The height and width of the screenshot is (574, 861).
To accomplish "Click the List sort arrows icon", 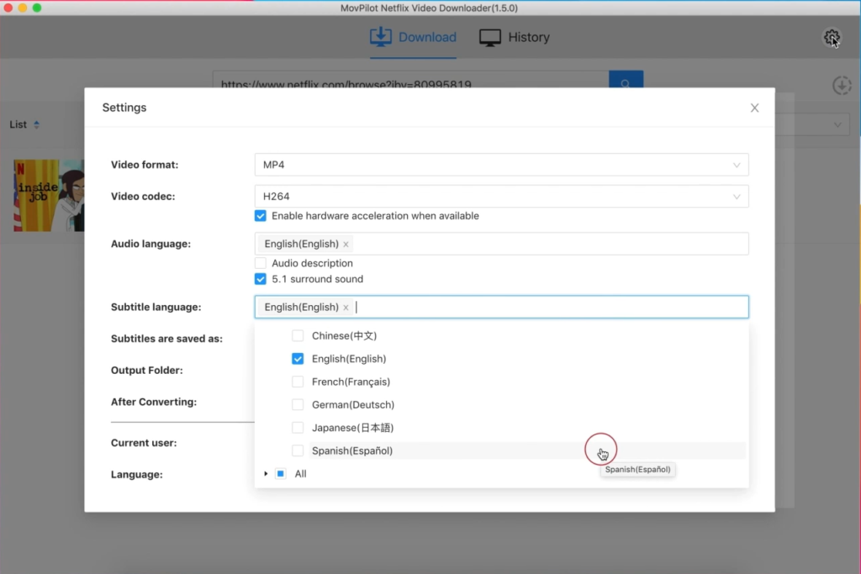I will (x=36, y=125).
